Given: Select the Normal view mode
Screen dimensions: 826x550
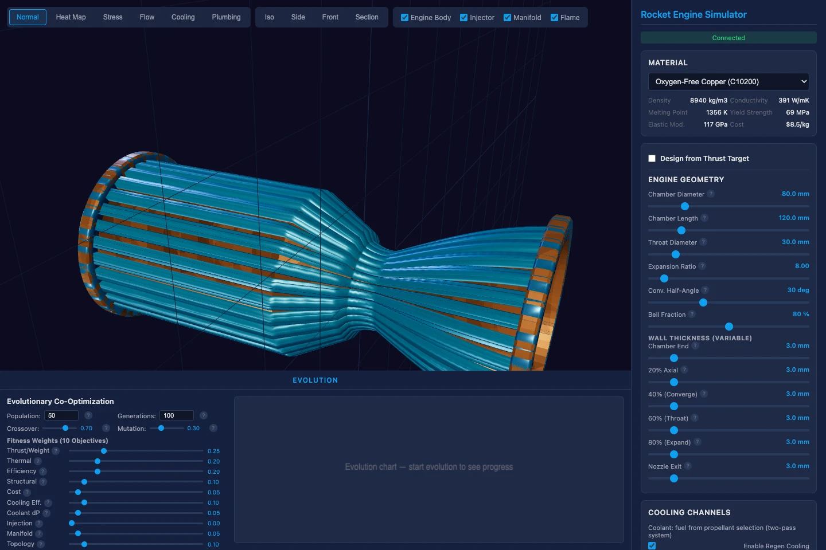Looking at the screenshot, I should pyautogui.click(x=28, y=17).
